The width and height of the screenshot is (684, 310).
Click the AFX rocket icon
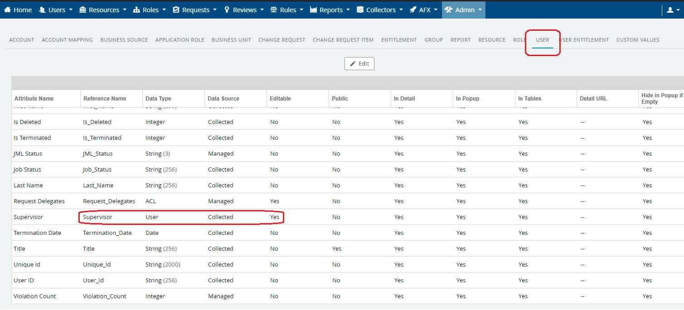point(412,10)
